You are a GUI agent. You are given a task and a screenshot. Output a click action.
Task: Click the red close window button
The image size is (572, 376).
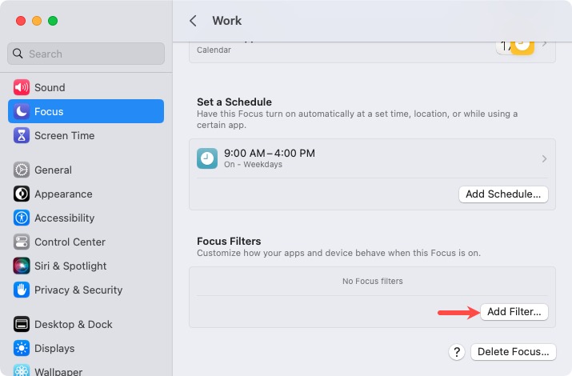[21, 21]
